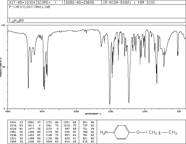Click the 2951 peak table value
The height and width of the screenshot is (144, 186).
point(13,132)
